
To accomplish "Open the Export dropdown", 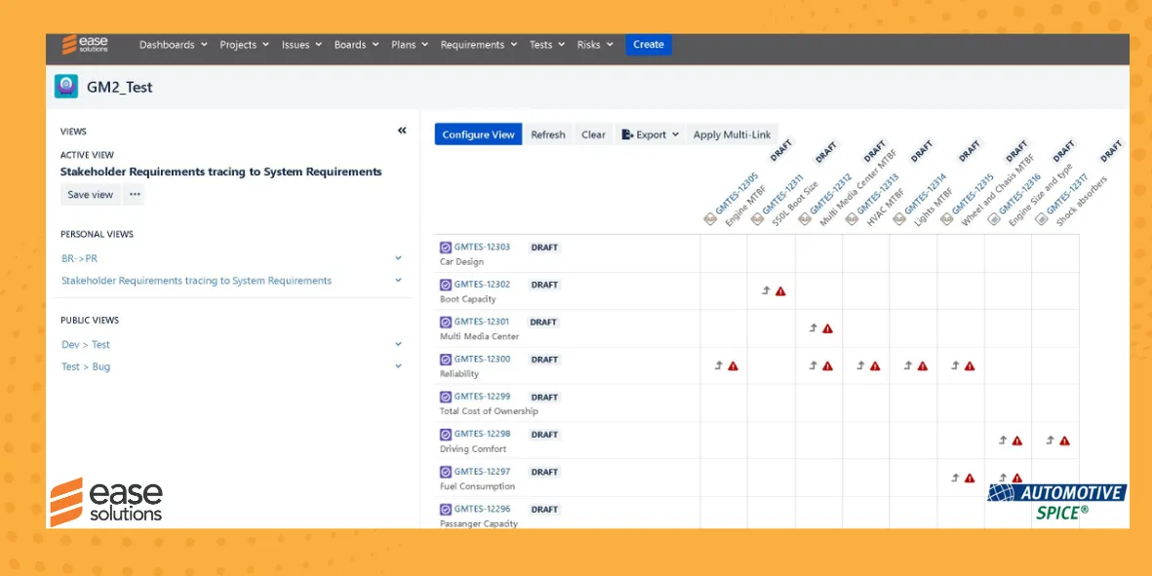I will coord(650,134).
